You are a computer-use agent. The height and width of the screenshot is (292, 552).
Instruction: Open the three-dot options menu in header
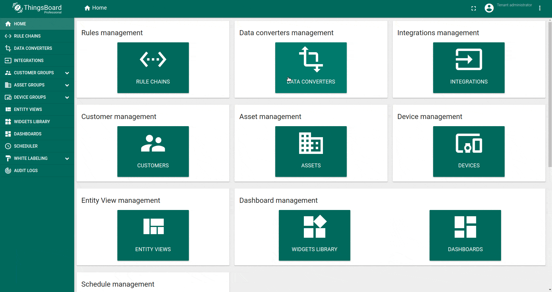(539, 8)
